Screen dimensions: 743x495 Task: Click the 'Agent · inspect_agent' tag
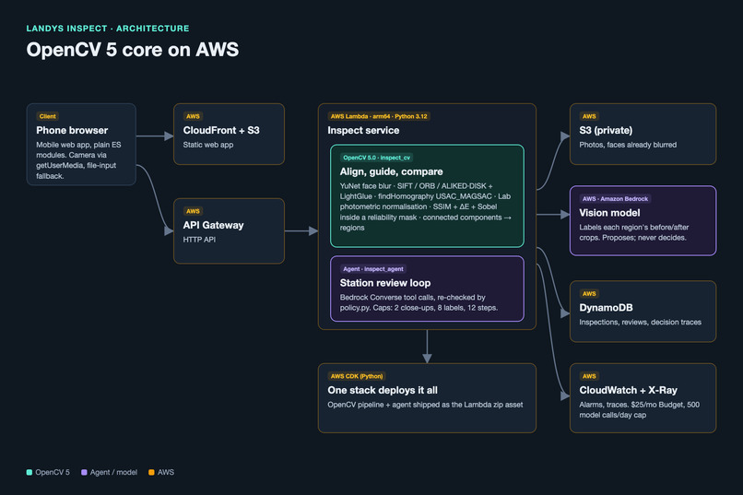point(373,269)
